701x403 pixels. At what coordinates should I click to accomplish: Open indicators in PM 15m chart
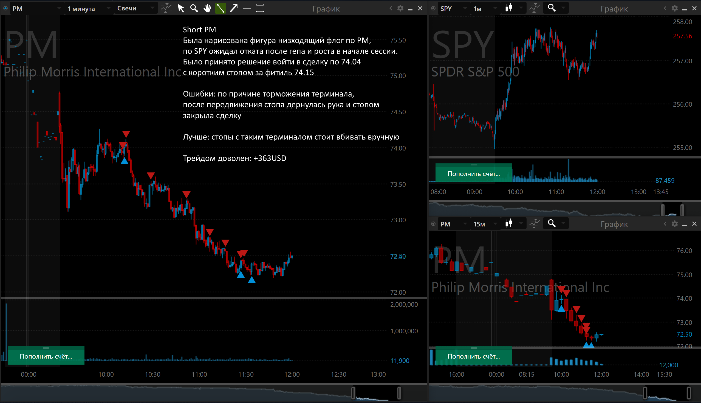[535, 224]
